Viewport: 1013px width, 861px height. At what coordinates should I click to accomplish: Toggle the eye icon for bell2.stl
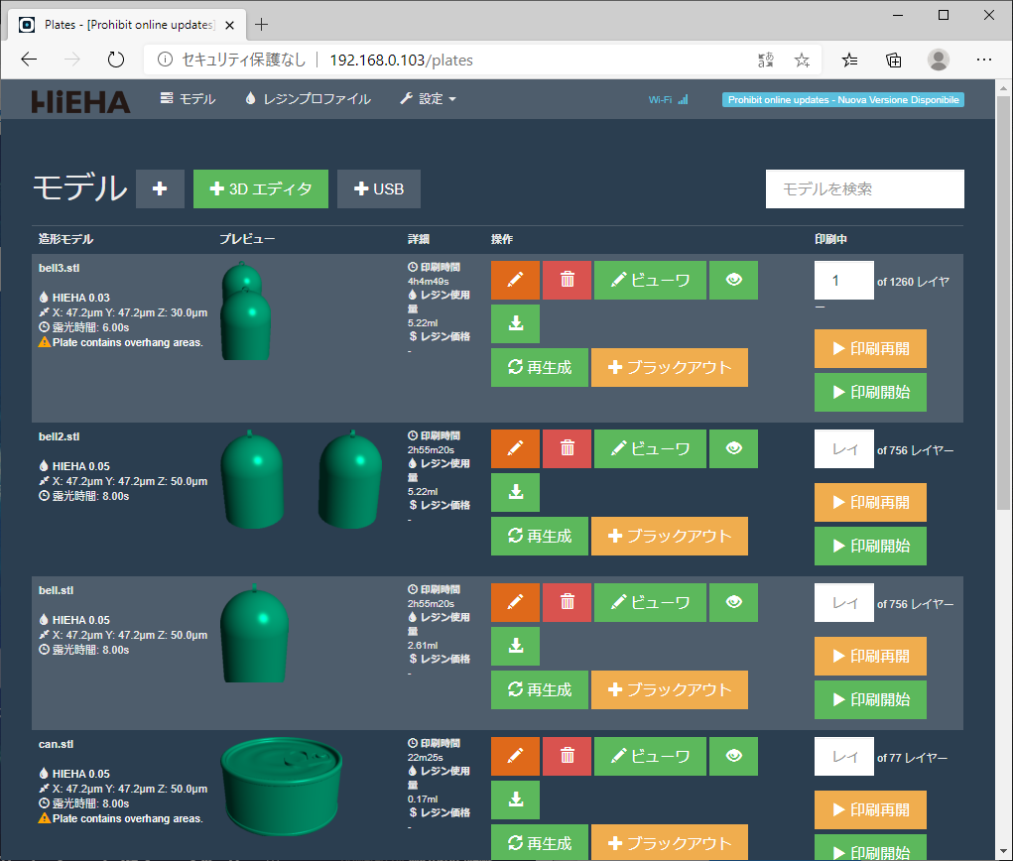pyautogui.click(x=733, y=448)
